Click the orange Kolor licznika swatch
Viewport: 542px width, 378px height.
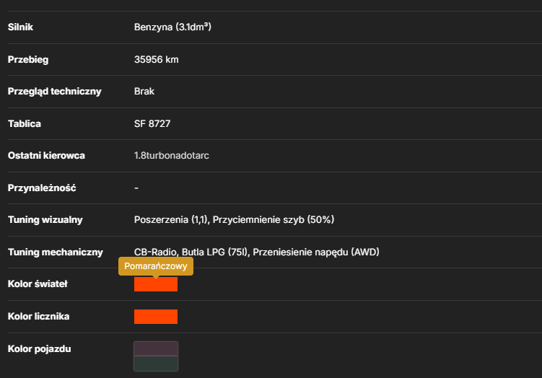pos(156,317)
